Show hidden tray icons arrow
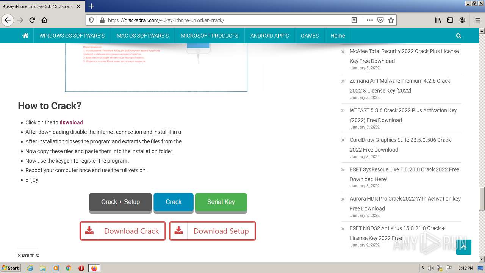 click(x=422, y=268)
